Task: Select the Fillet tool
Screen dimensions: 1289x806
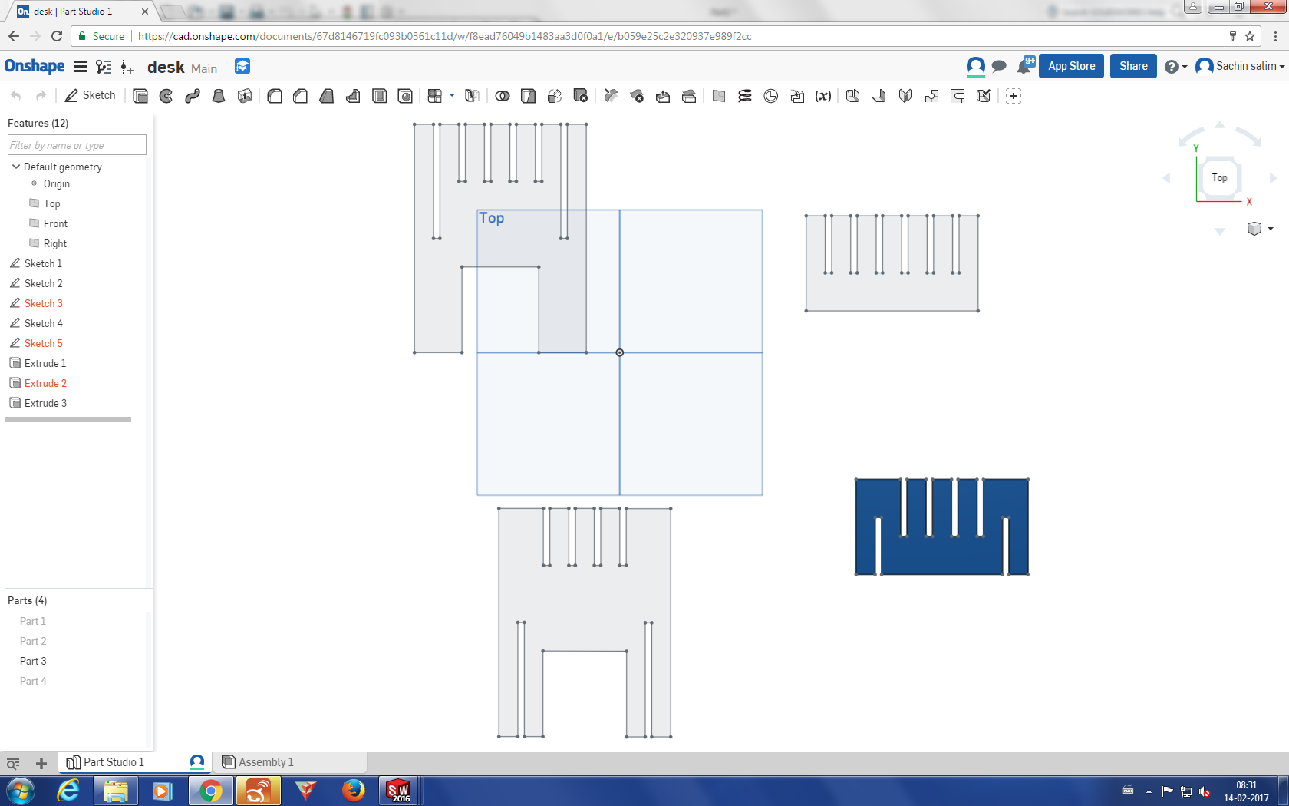Action: pyautogui.click(x=275, y=96)
